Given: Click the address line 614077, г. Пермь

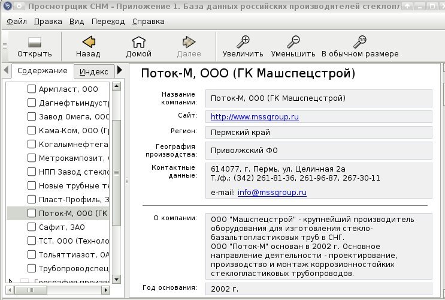Looking at the screenshot, I should point(278,169).
